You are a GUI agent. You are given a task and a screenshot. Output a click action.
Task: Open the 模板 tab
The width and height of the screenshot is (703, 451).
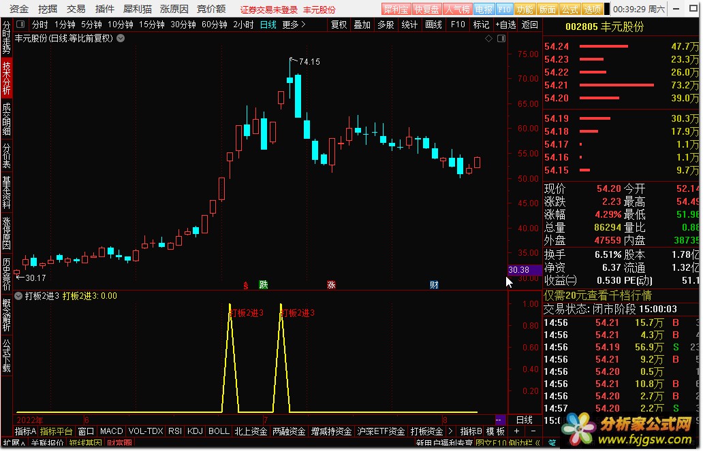click(495, 431)
